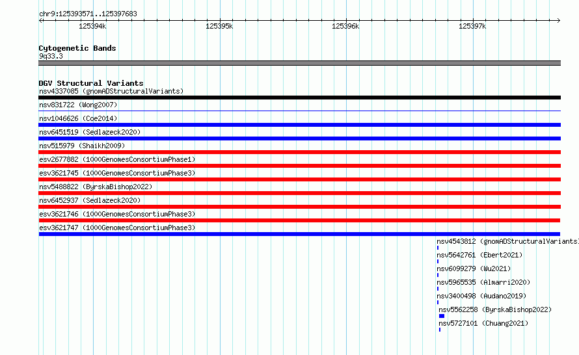The width and height of the screenshot is (579, 355).
Task: Select the small blue nsv3400498 variant mark
Action: 438,302
